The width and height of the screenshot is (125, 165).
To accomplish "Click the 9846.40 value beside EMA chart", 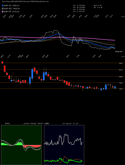I will coord(118,51).
